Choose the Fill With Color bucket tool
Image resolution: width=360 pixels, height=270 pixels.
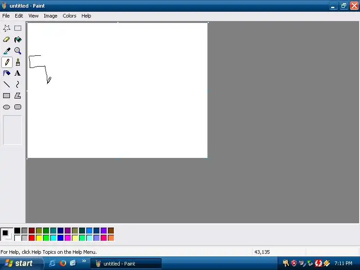18,40
